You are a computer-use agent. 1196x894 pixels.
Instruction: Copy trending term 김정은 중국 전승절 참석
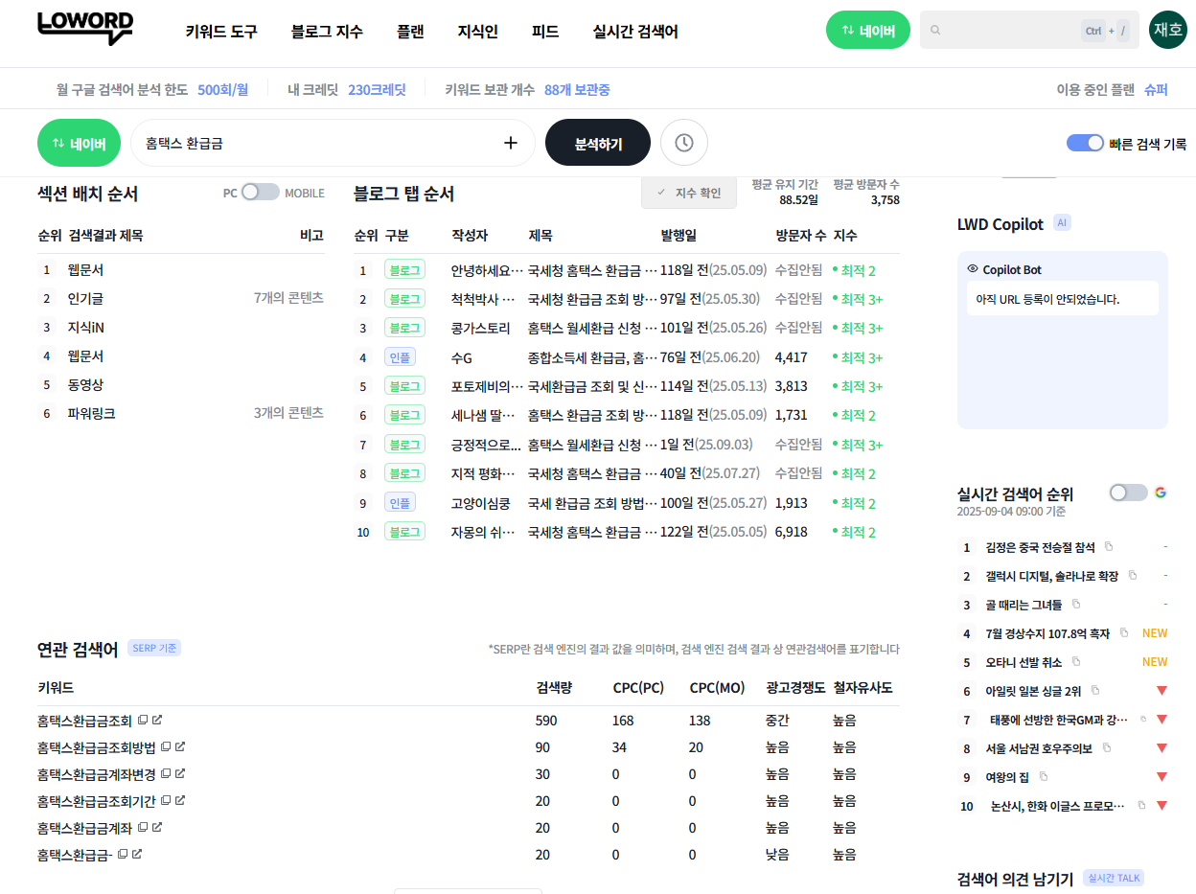(x=1109, y=546)
